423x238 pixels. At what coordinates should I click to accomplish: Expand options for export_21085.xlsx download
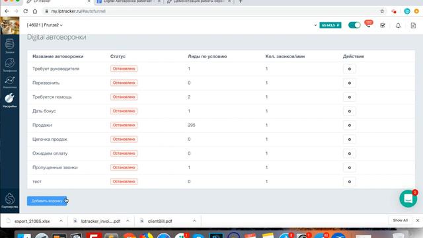pyautogui.click(x=61, y=221)
